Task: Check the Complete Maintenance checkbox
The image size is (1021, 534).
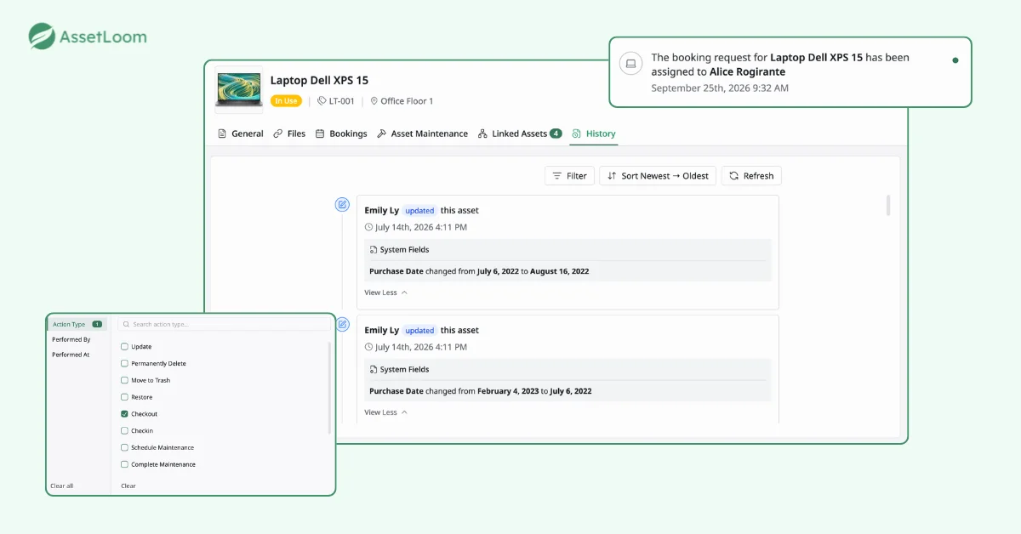Action: pos(125,464)
